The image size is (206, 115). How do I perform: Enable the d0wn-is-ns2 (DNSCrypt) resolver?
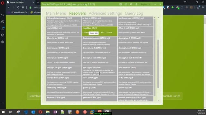coord(136,31)
